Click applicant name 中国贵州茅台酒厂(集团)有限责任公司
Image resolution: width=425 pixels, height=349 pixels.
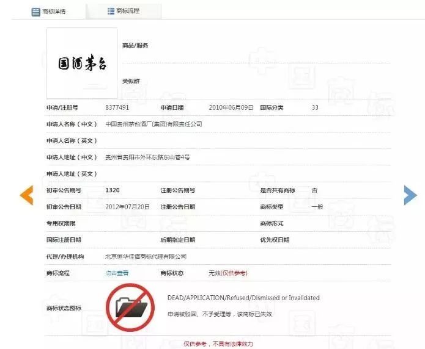tap(153, 124)
